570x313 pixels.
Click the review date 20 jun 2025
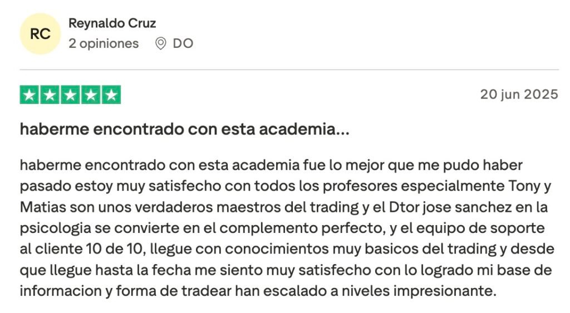point(519,95)
